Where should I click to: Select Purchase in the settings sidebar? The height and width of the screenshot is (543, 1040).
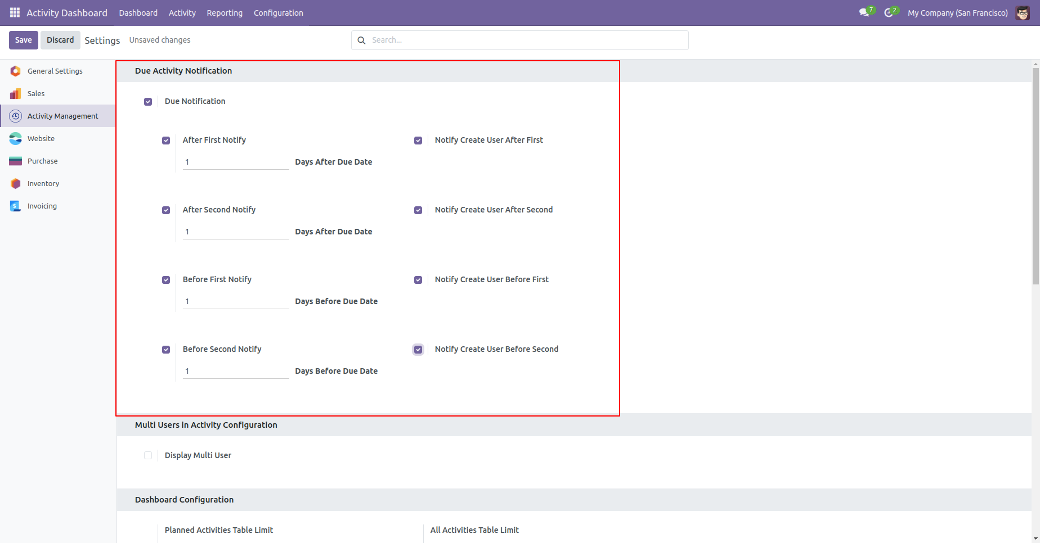(58, 161)
